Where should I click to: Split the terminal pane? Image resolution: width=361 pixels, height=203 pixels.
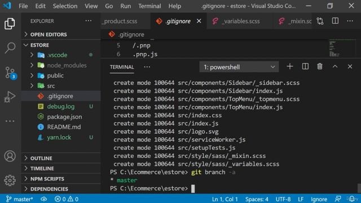(305, 67)
